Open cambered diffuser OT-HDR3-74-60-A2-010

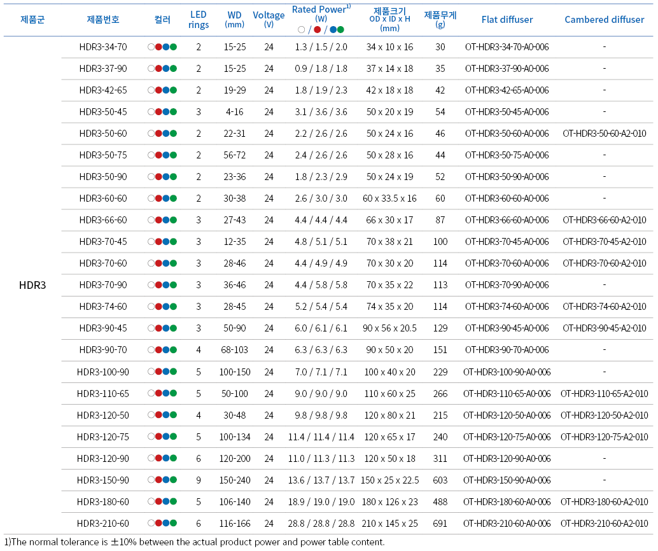point(604,307)
